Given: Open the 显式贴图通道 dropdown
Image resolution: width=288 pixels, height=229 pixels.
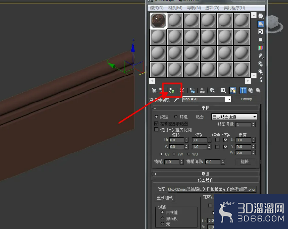Looking at the screenshot, I should [234, 117].
